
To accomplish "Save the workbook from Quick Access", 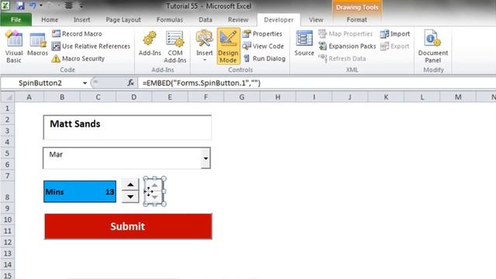I will (21, 5).
